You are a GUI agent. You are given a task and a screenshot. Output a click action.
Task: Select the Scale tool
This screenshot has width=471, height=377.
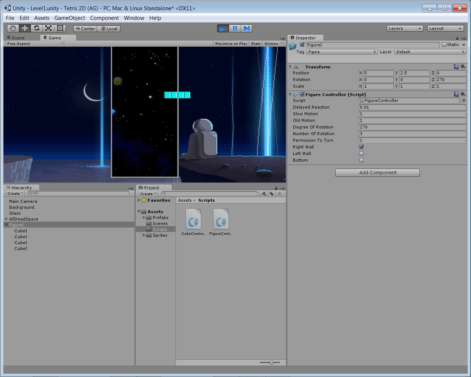coord(48,28)
